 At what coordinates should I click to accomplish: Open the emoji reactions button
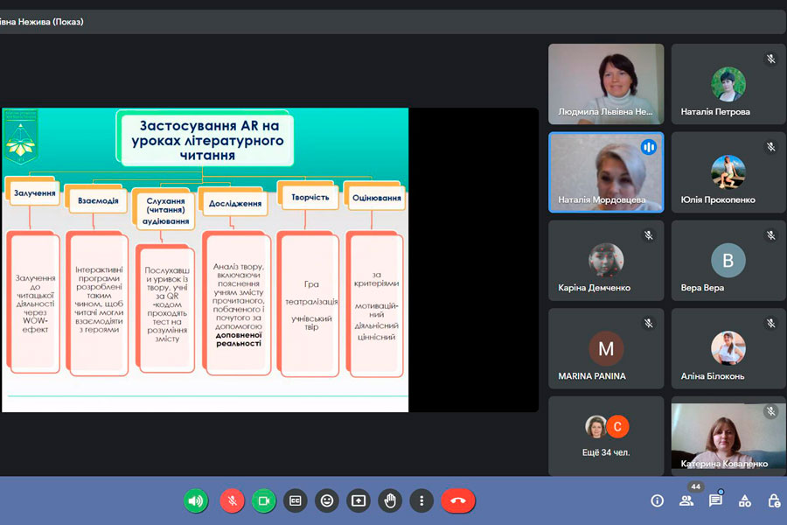327,500
